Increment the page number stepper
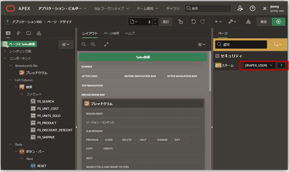This screenshot has height=172, width=289. (x=155, y=20)
